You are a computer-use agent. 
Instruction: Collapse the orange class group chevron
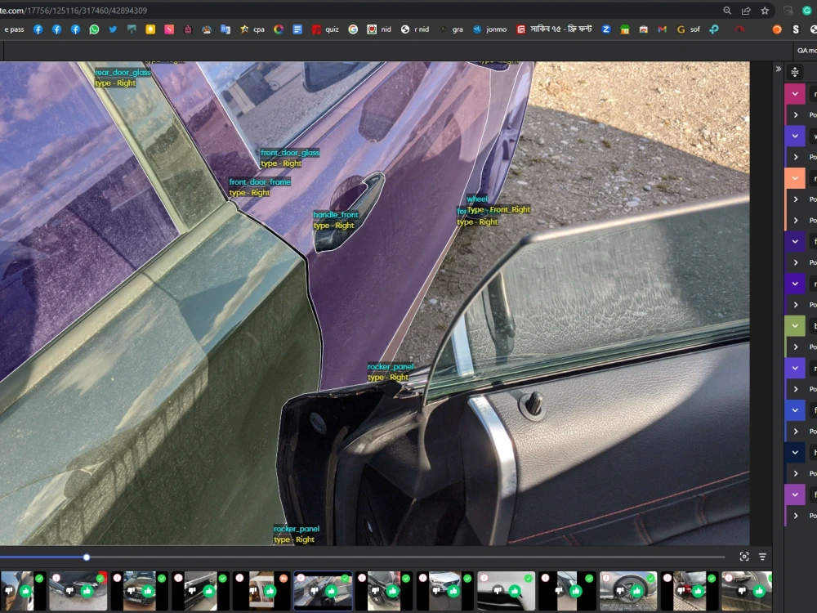[795, 178]
